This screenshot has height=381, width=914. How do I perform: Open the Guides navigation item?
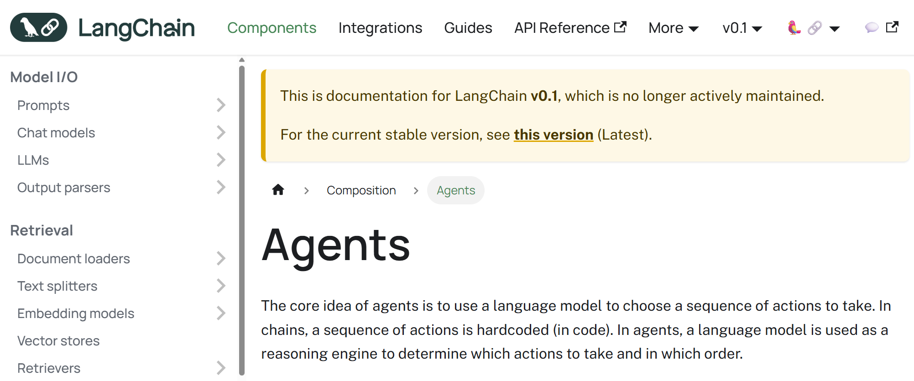[468, 28]
